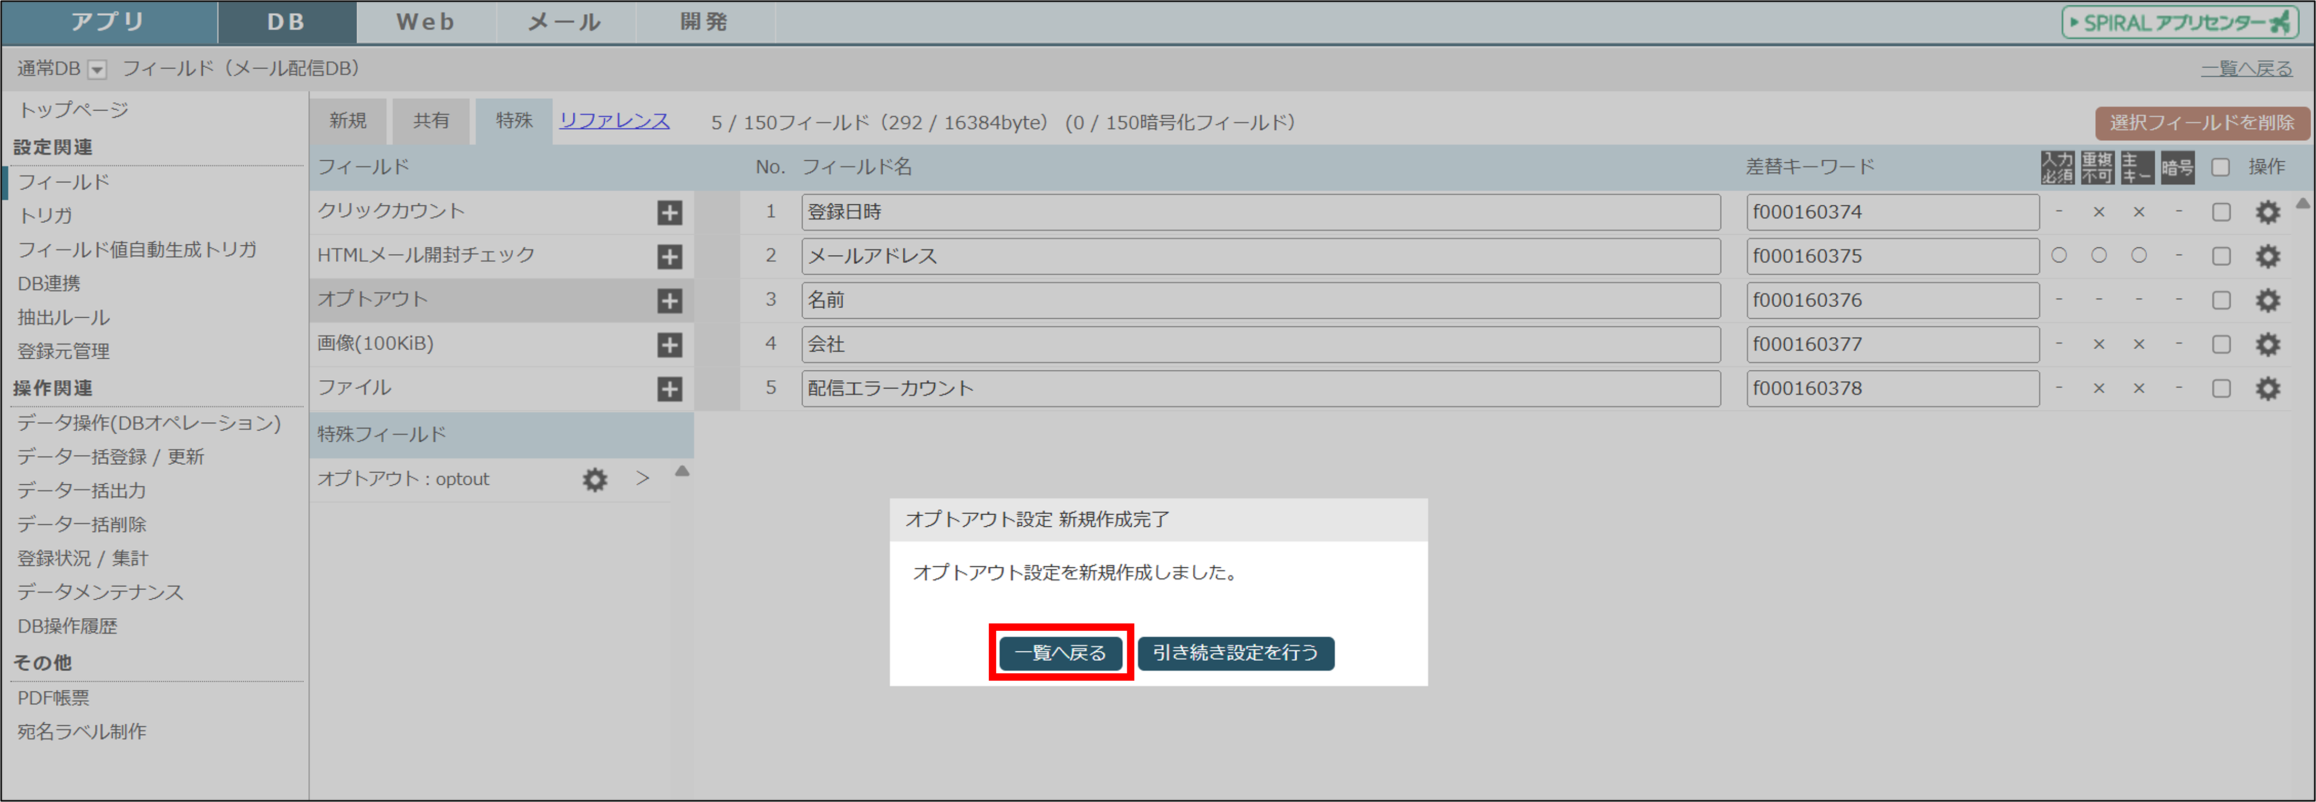
Task: Add HTMLメール開封チェック field with plus icon
Action: 669,256
